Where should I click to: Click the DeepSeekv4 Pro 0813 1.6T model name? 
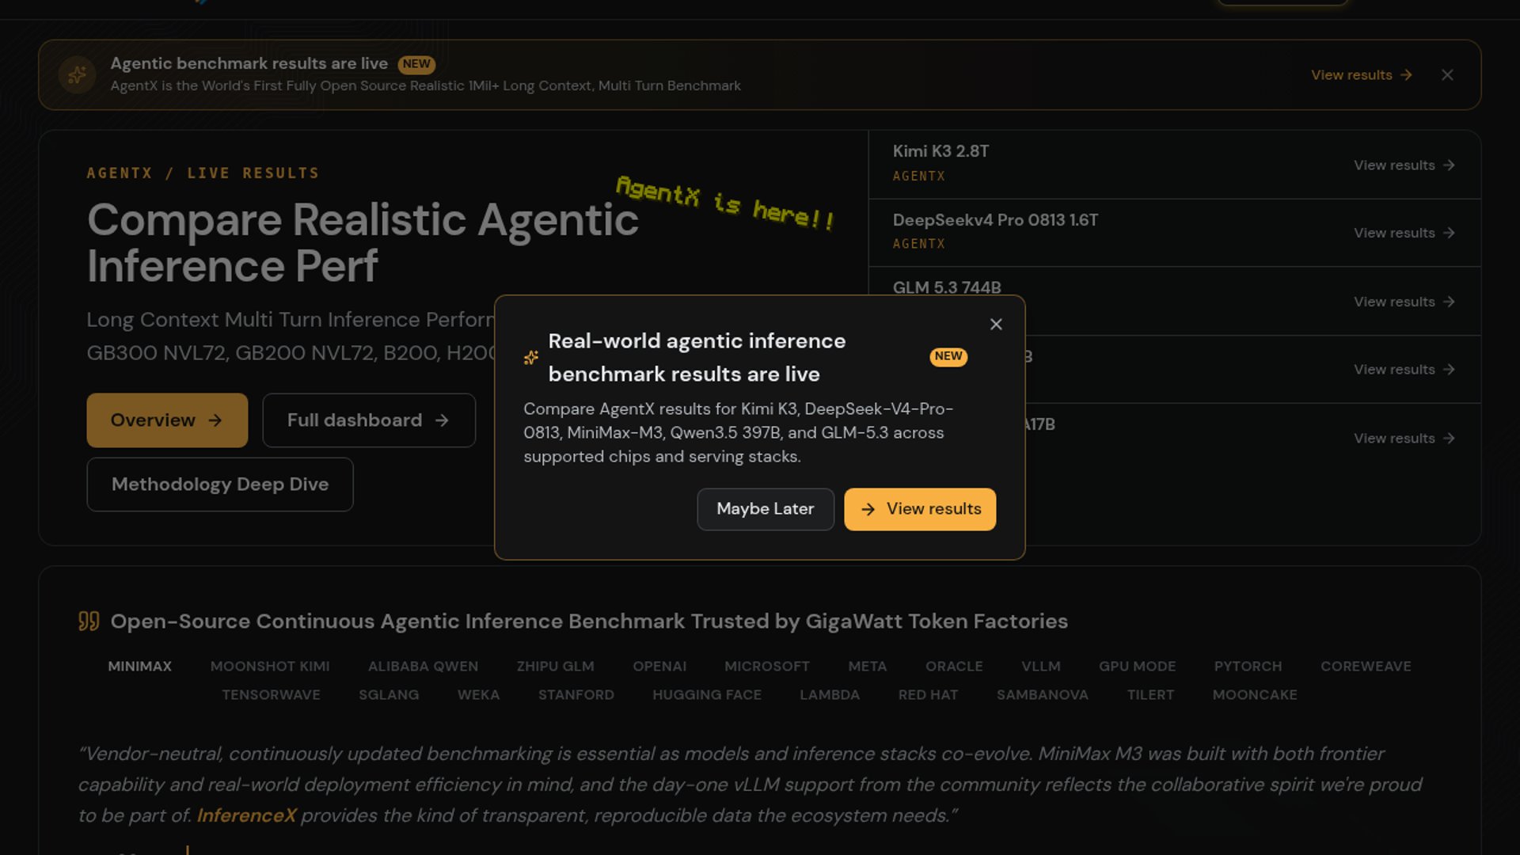(x=995, y=220)
